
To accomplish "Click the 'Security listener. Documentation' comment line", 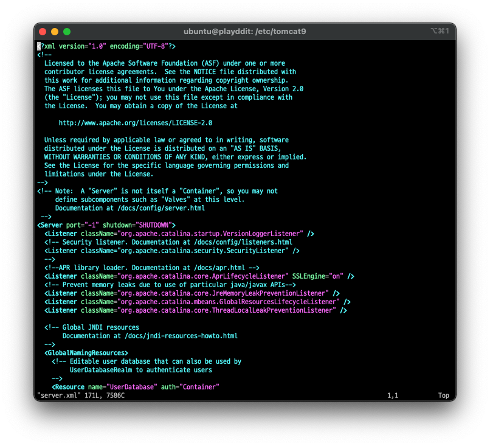I will pyautogui.click(x=168, y=242).
